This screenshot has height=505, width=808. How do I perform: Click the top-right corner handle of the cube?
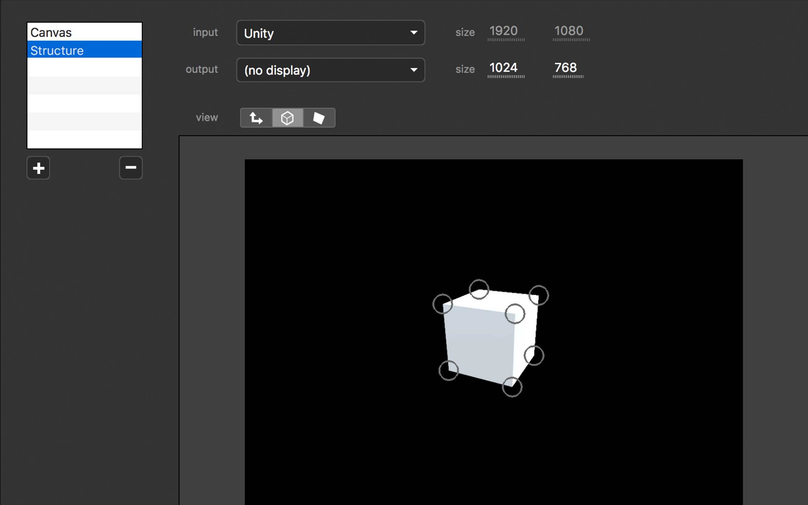538,295
